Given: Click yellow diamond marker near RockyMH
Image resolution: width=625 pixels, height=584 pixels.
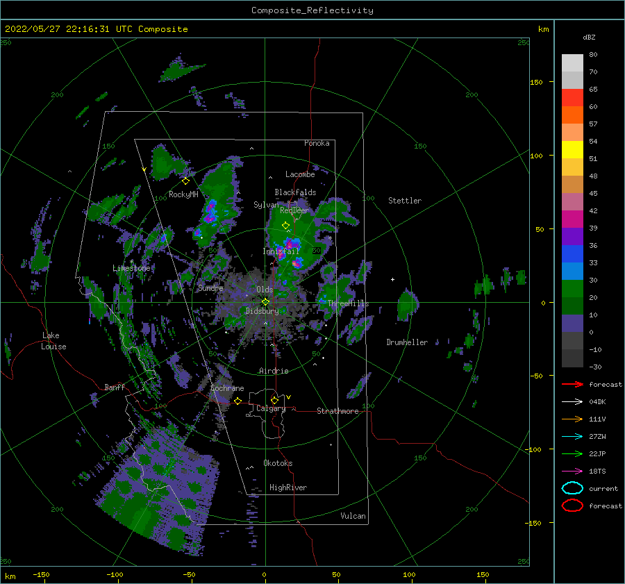Looking at the screenshot, I should pyautogui.click(x=185, y=181).
